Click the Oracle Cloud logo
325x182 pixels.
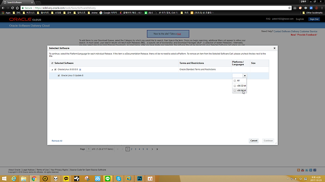25,19
